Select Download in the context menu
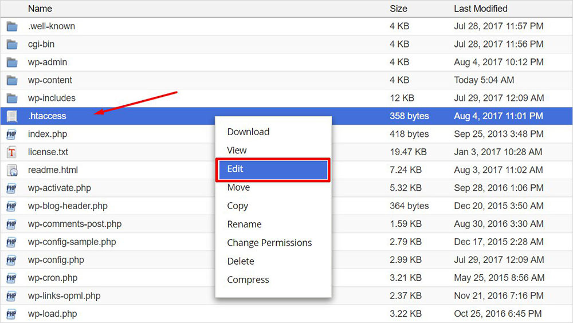Screen dimensions: 573x323 (248, 132)
